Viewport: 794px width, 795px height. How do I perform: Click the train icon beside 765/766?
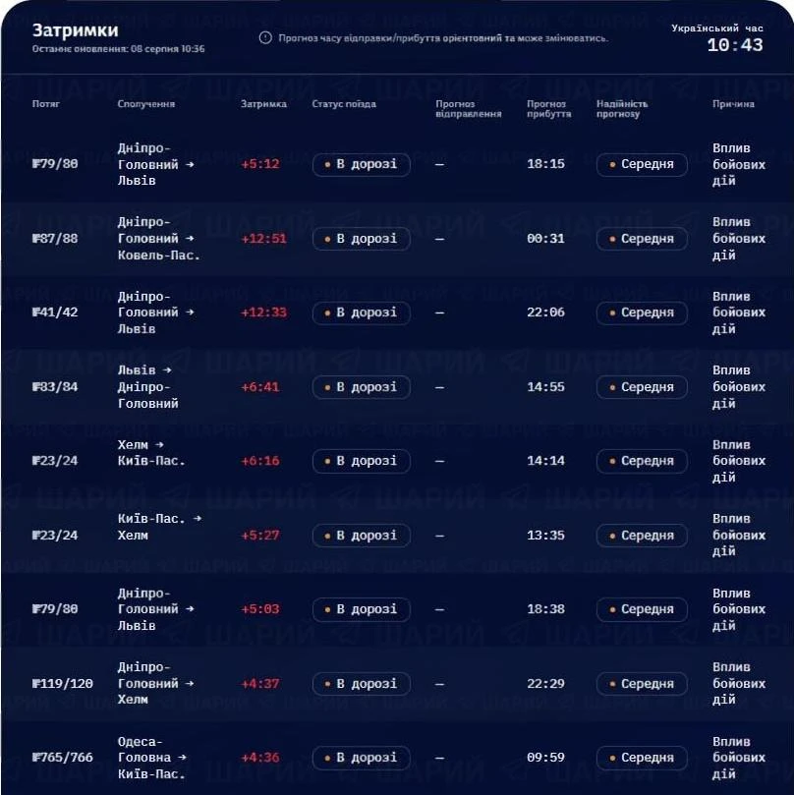[35, 758]
